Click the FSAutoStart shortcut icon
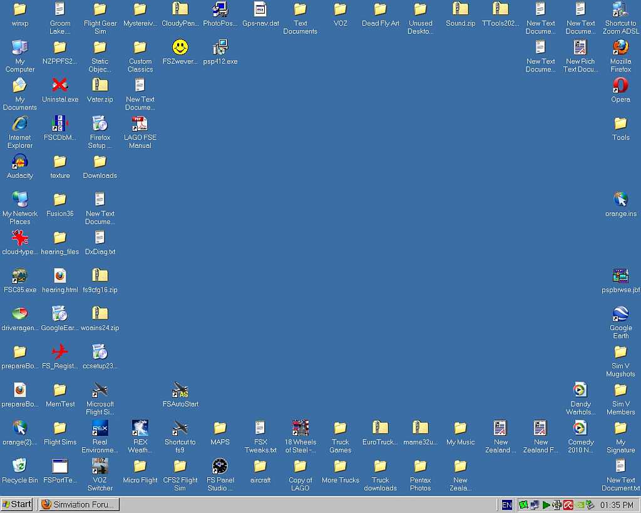641x513 pixels. (180, 390)
